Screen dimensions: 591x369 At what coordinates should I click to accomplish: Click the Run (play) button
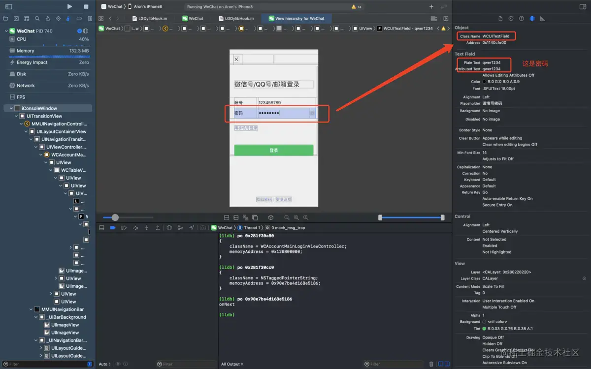[x=69, y=6]
